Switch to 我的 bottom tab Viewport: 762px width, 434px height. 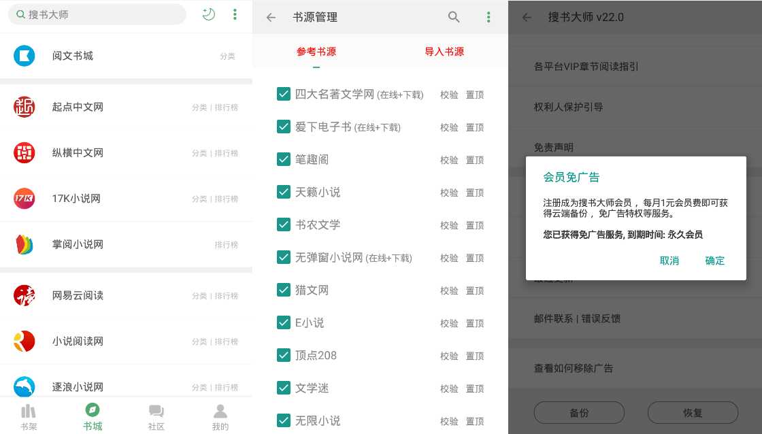pos(220,418)
